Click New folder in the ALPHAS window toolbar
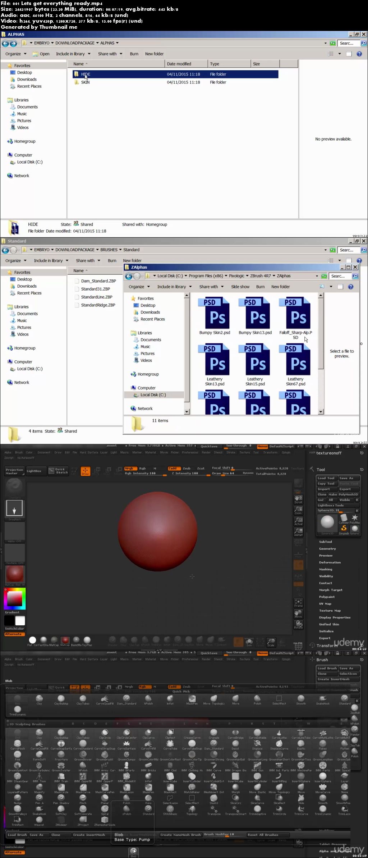This screenshot has height=858, width=368. coord(154,54)
